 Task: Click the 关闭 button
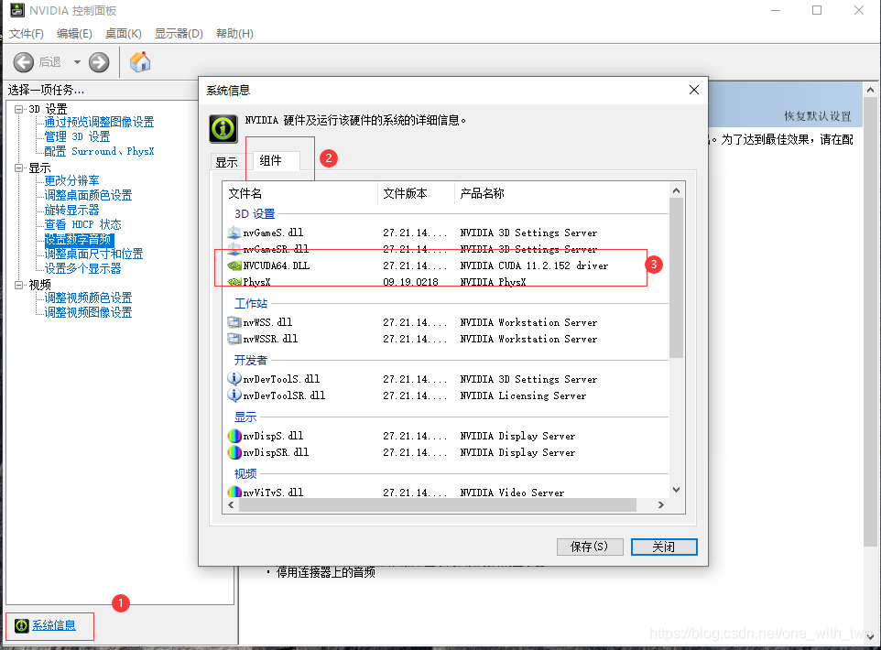(664, 547)
